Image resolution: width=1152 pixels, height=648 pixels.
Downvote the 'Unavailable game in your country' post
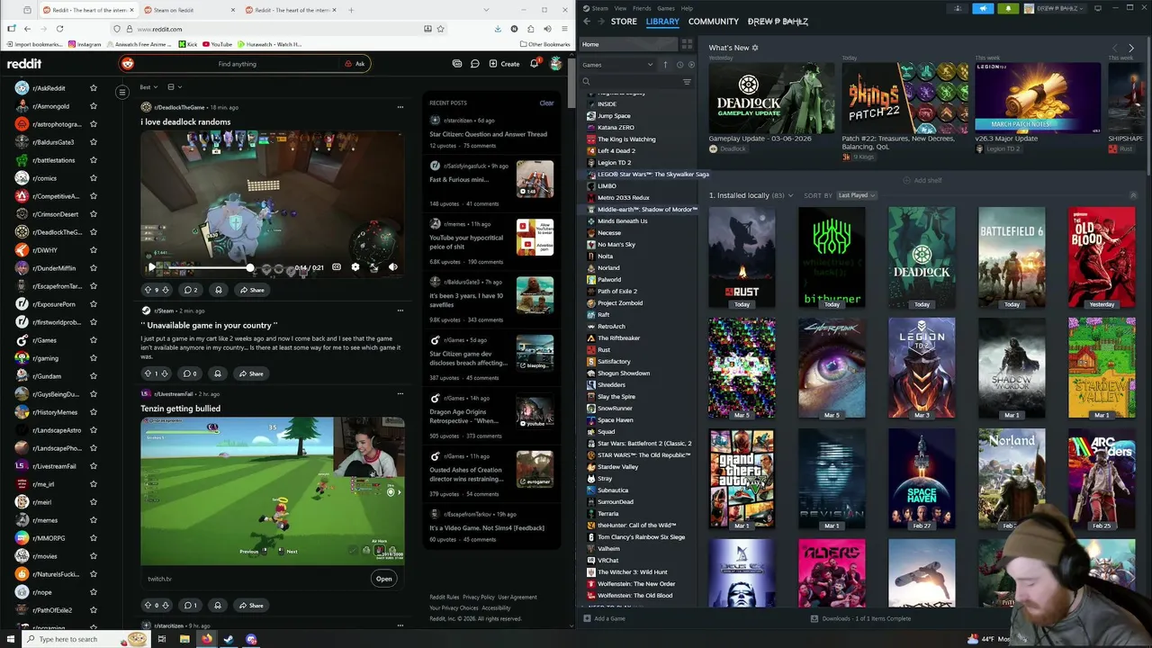point(165,373)
